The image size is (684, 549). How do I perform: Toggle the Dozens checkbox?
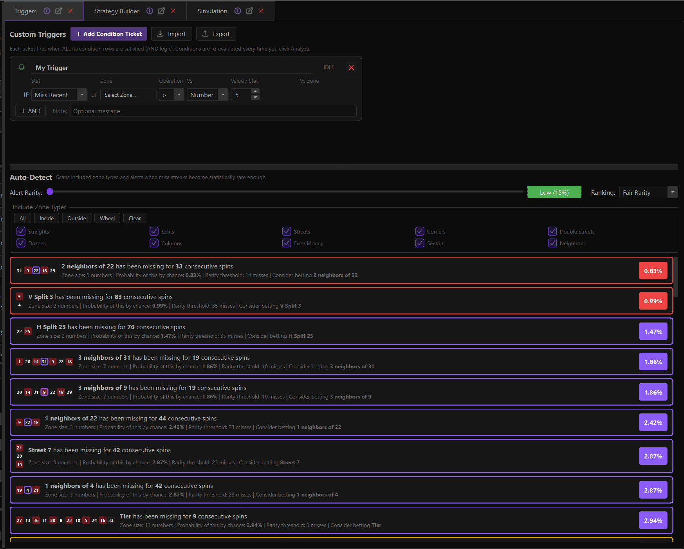pyautogui.click(x=21, y=243)
